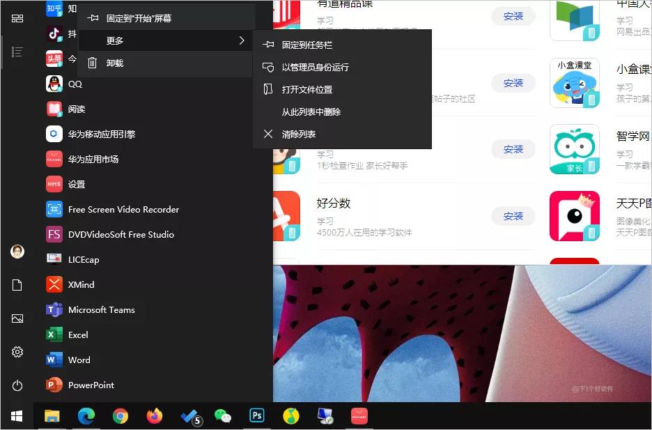Launch Excel from the Start menu
Image resolution: width=652 pixels, height=430 pixels.
tap(77, 335)
